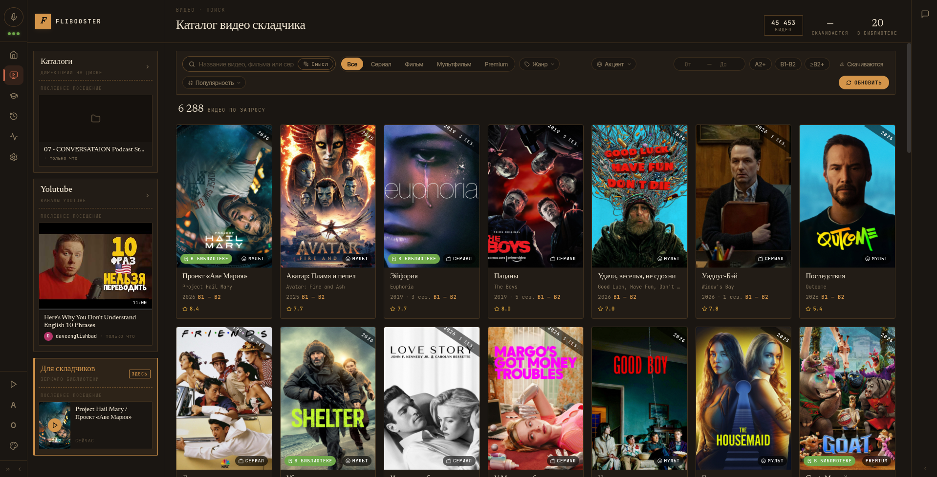The width and height of the screenshot is (937, 477).
Task: Open the Friends poster
Action: (224, 398)
